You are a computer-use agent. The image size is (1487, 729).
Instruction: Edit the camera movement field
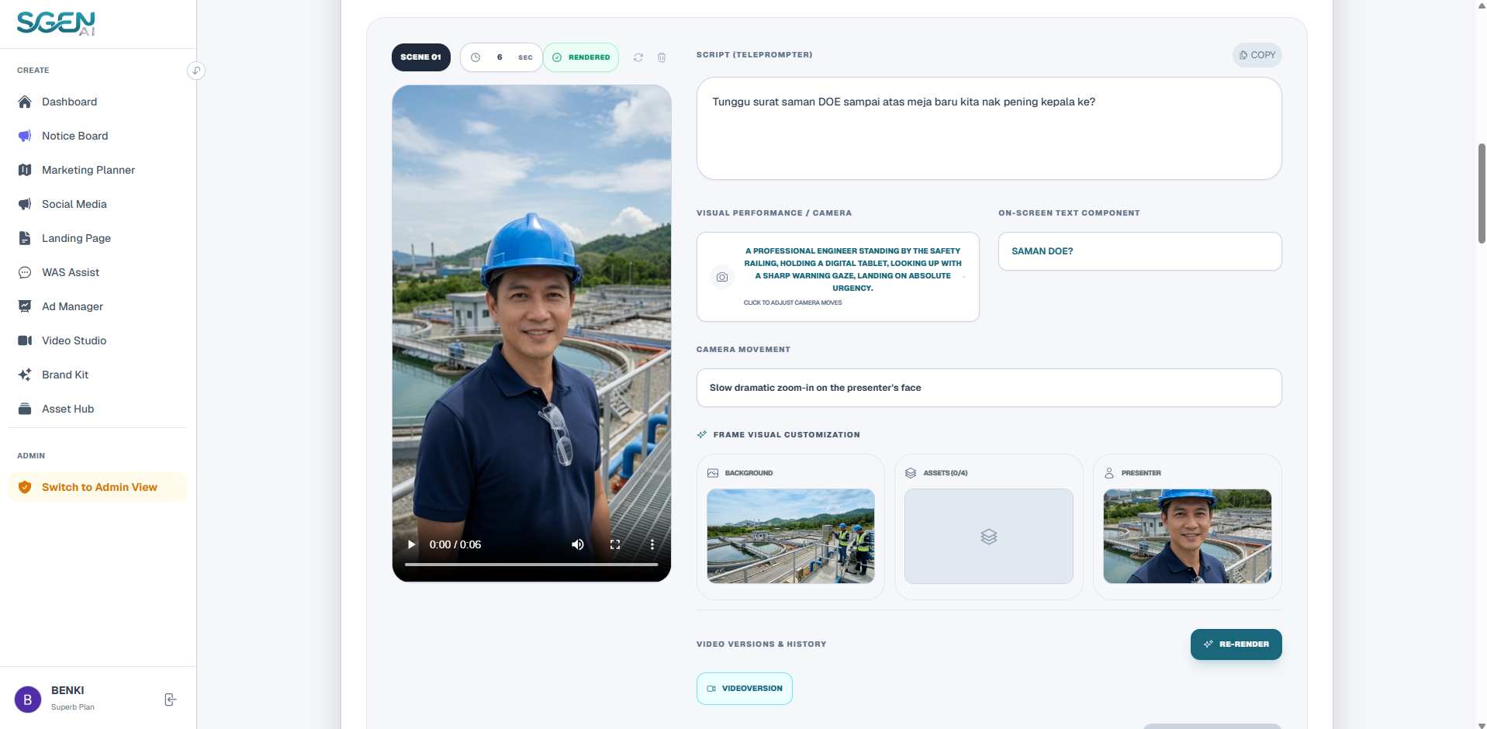pyautogui.click(x=988, y=388)
